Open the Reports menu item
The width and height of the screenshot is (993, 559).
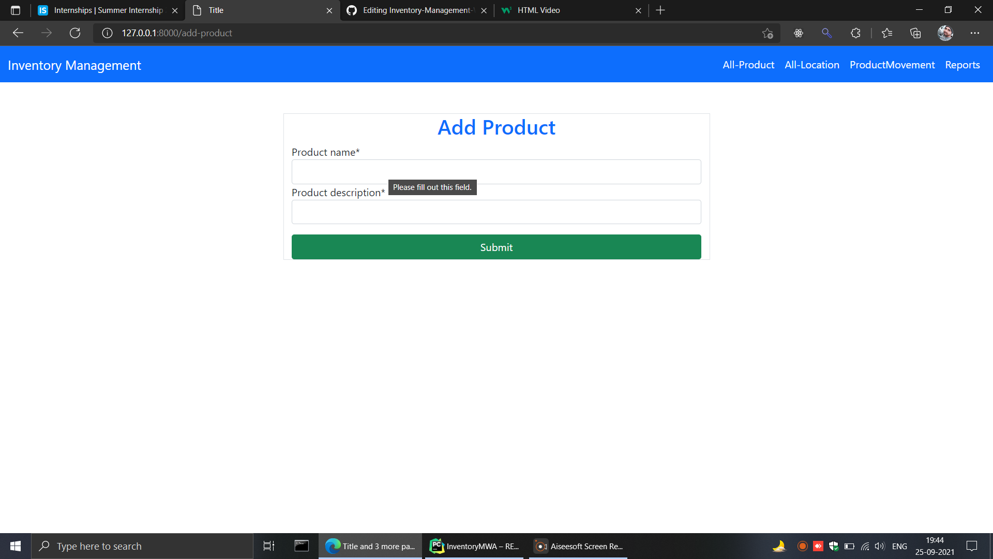(x=962, y=65)
